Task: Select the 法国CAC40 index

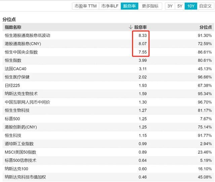Action: pyautogui.click(x=15, y=69)
